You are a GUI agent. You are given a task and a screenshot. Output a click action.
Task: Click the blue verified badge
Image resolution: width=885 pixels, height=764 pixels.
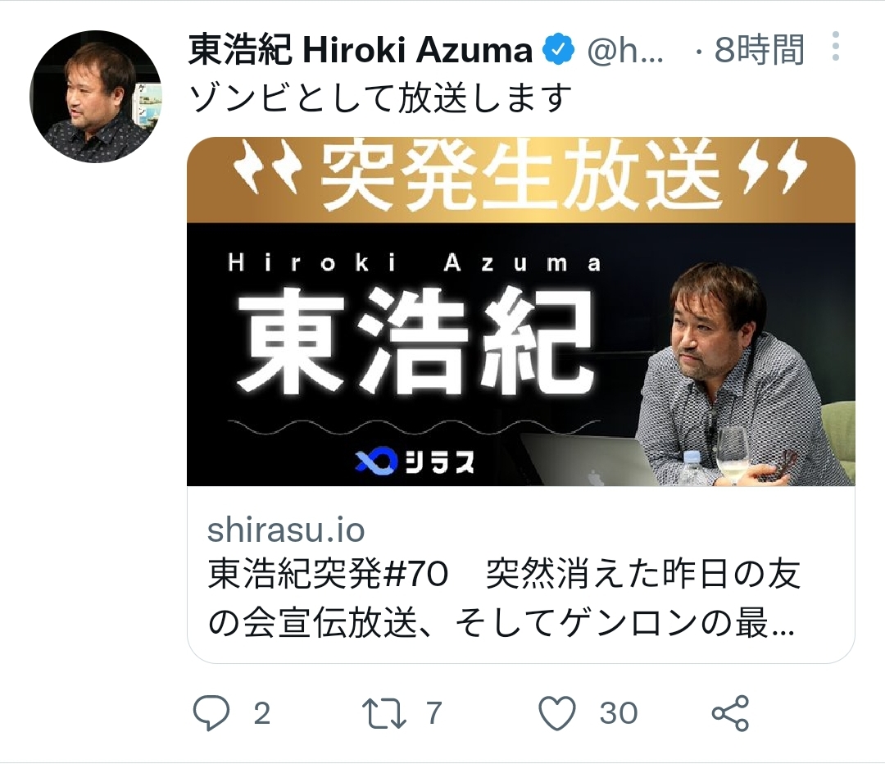(x=558, y=50)
